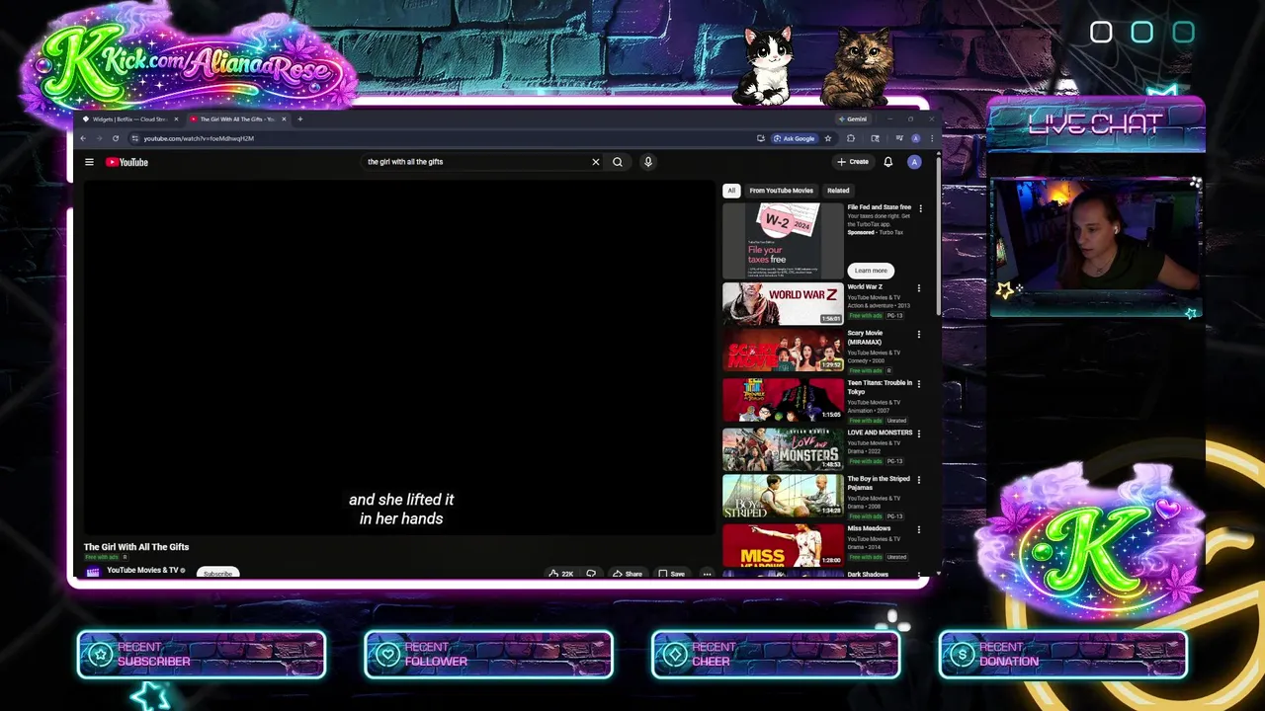Click the YouTube logo
The image size is (1265, 711).
[126, 162]
